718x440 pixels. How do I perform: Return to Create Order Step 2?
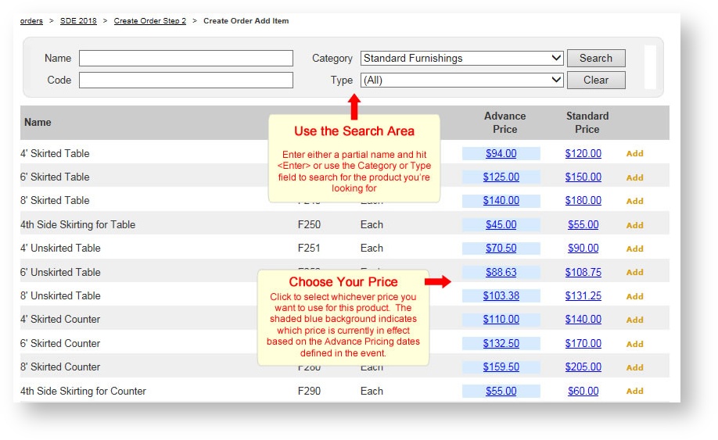[150, 21]
